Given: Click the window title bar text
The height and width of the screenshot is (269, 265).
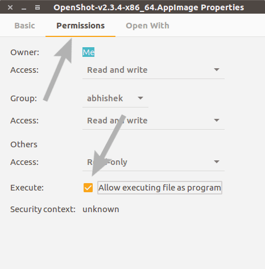Looking at the screenshot, I should 149,7.
